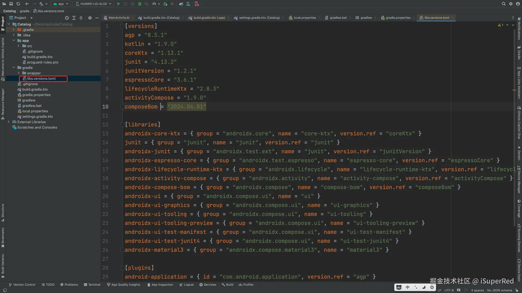This screenshot has width=522, height=293.
Task: Run the app with the green play button
Action: (119, 4)
